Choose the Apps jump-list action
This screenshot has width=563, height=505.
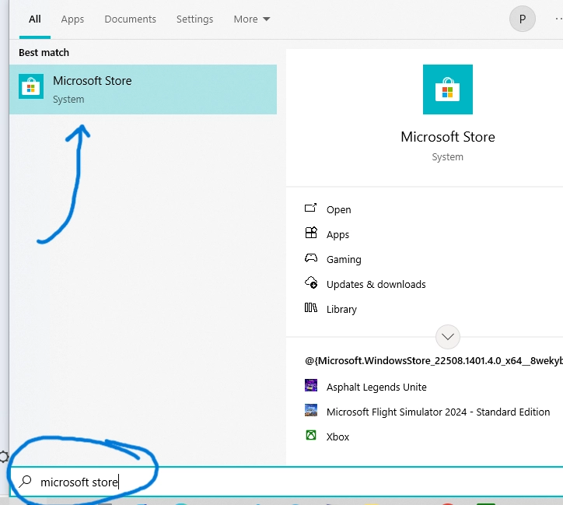click(337, 234)
